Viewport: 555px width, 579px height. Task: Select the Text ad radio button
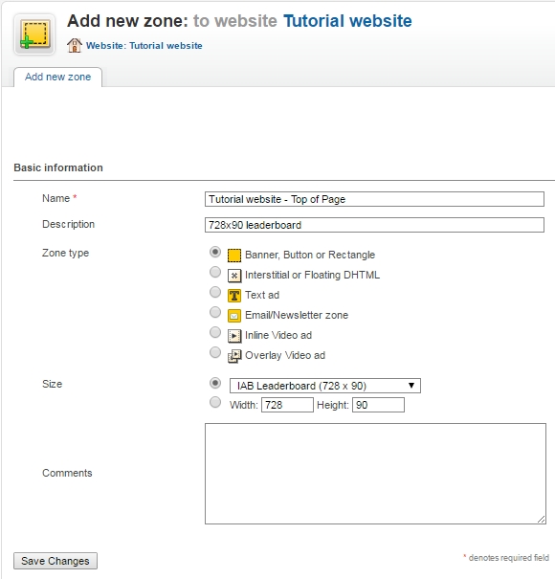tap(215, 292)
